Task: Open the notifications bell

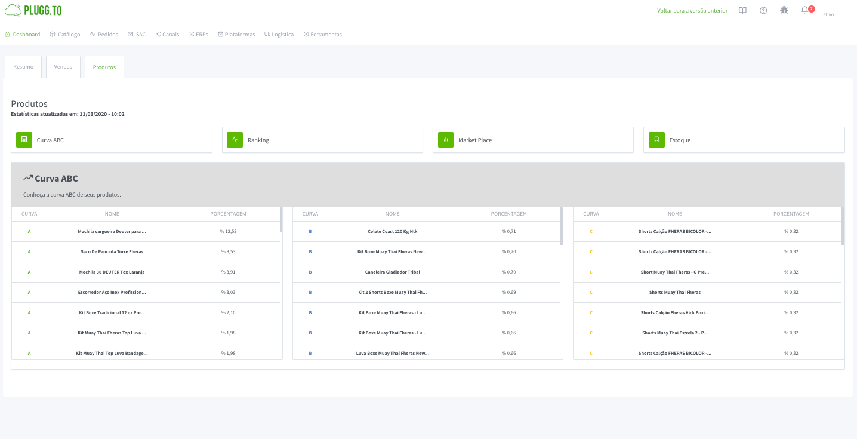Action: [805, 10]
